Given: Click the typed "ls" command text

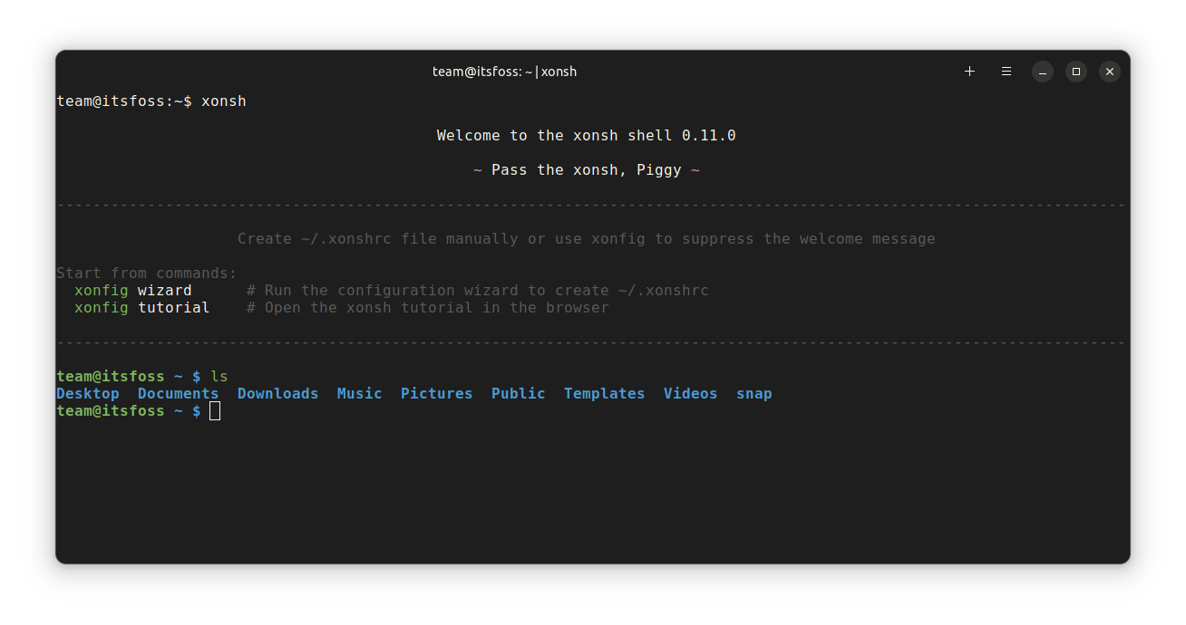Looking at the screenshot, I should point(219,377).
